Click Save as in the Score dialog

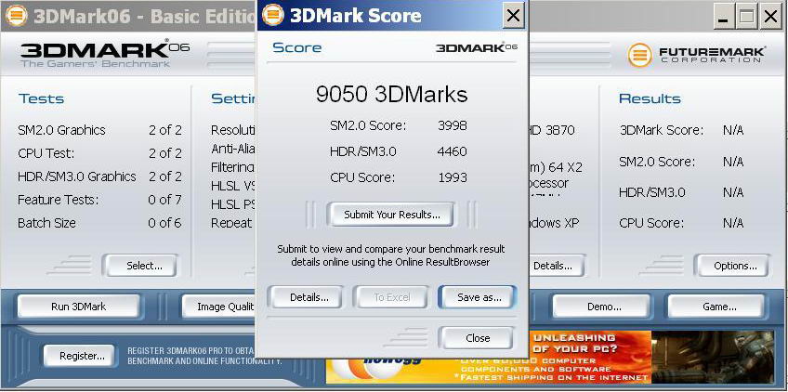tap(478, 297)
